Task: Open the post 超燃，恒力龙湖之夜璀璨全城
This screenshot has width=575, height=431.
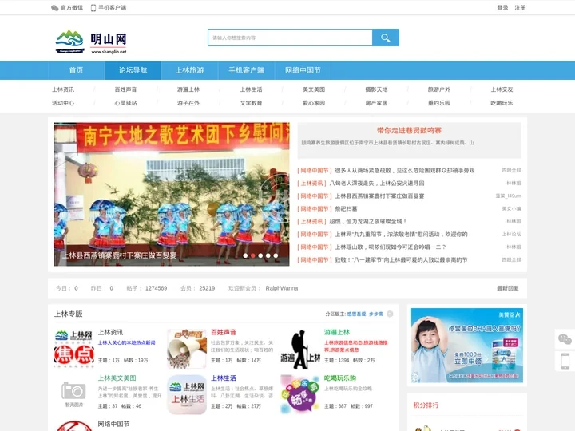Action: [368, 222]
